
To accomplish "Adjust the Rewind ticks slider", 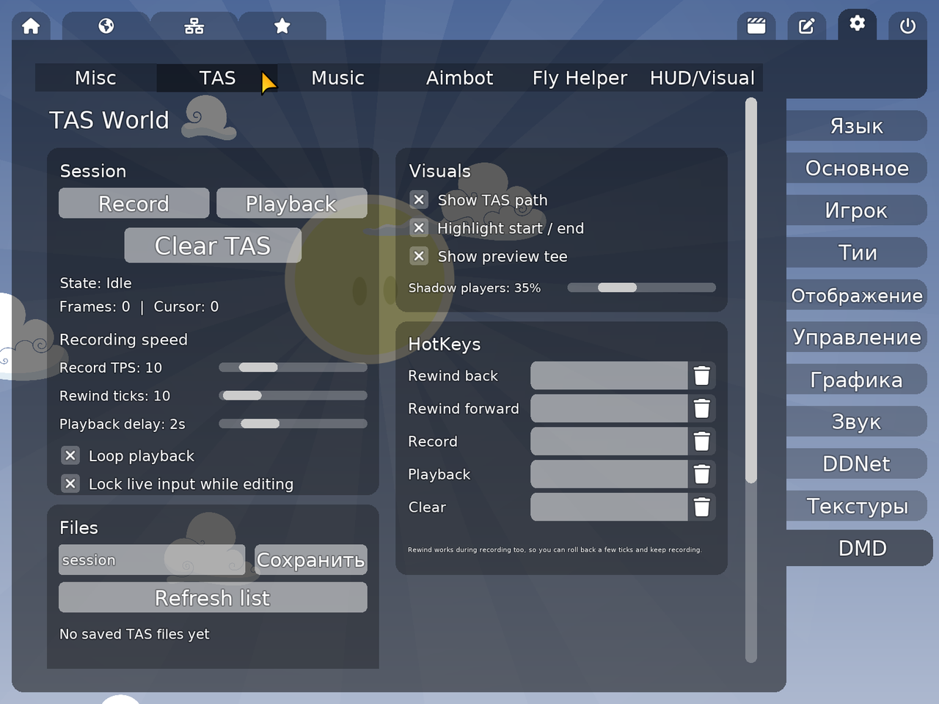I will click(x=293, y=395).
